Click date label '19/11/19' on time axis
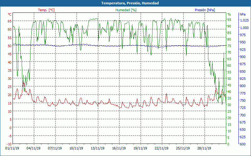This screenshot has height=156, width=251. [x=140, y=149]
